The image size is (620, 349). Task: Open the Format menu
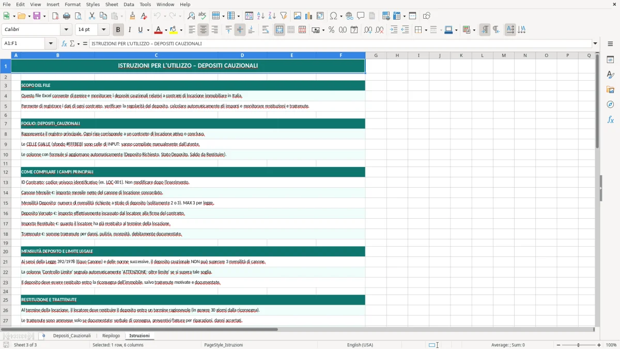(73, 4)
